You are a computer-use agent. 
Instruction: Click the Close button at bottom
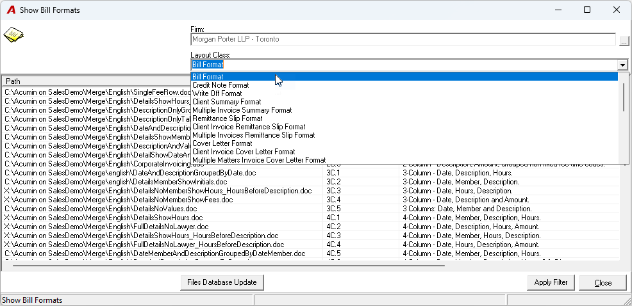coord(603,283)
